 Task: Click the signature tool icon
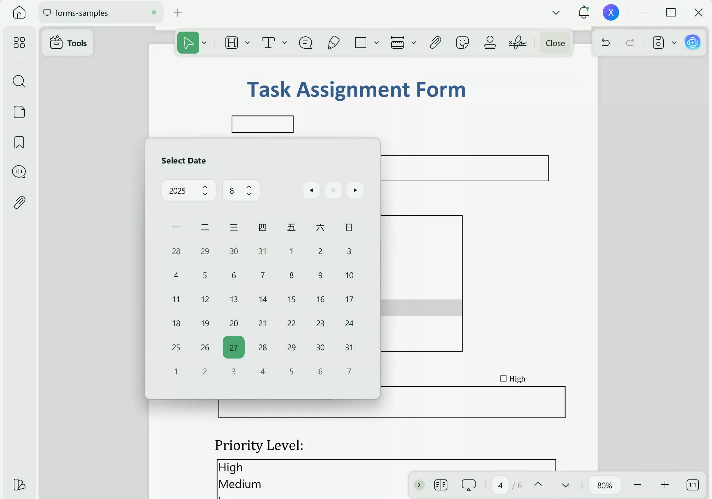coord(517,43)
